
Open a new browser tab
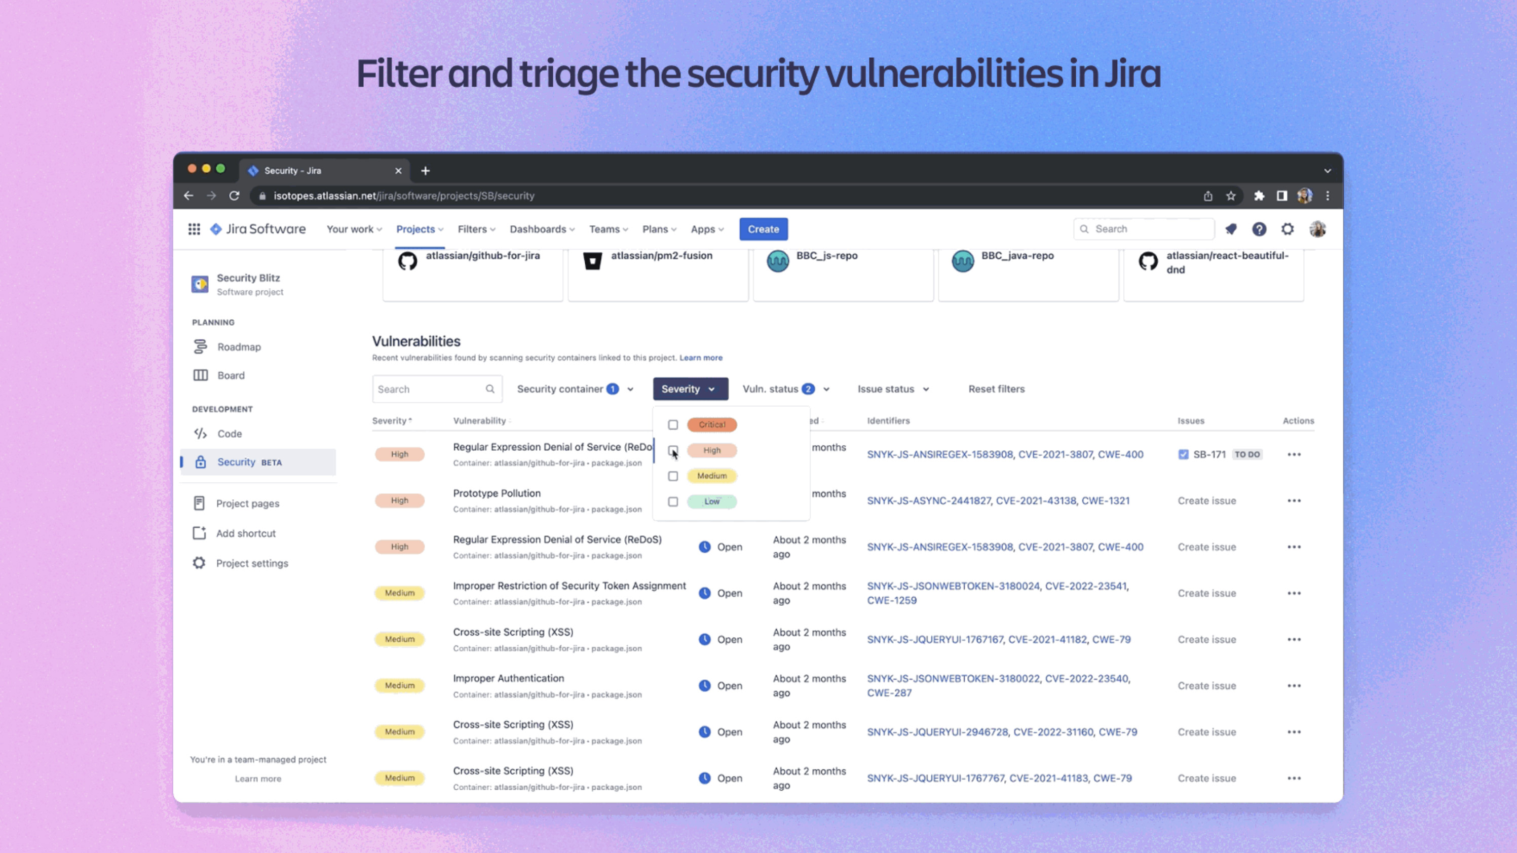coord(425,171)
